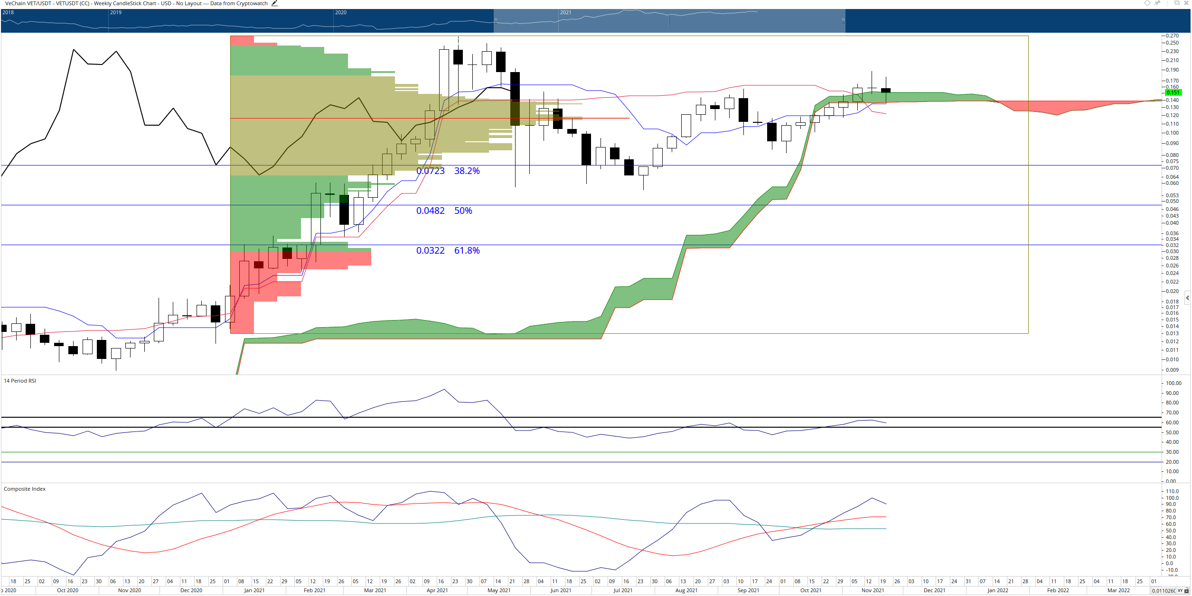Click the RSI 70.00 scale label
This screenshot has height=596, width=1192.
coord(1172,413)
